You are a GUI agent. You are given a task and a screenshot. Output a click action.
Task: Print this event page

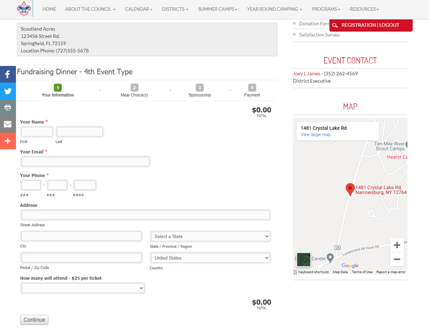(8, 108)
